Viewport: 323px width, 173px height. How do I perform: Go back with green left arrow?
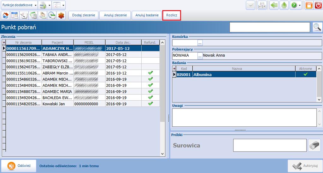[274, 5]
